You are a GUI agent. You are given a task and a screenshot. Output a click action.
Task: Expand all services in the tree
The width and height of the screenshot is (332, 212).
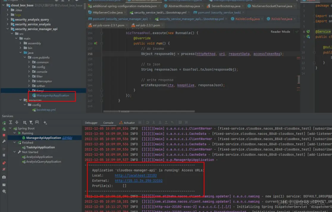11,122
